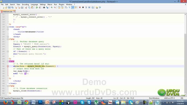Click the Playback macro icon
Viewport: 187px width, 105px height.
(86, 8)
